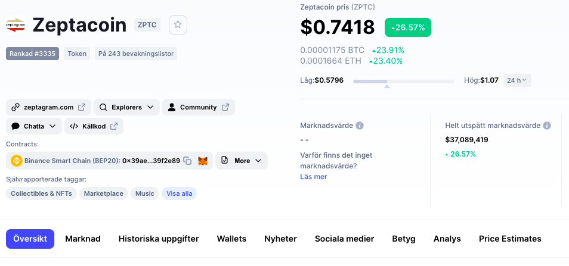
Task: Change the 24 h time range selector
Action: click(x=517, y=80)
